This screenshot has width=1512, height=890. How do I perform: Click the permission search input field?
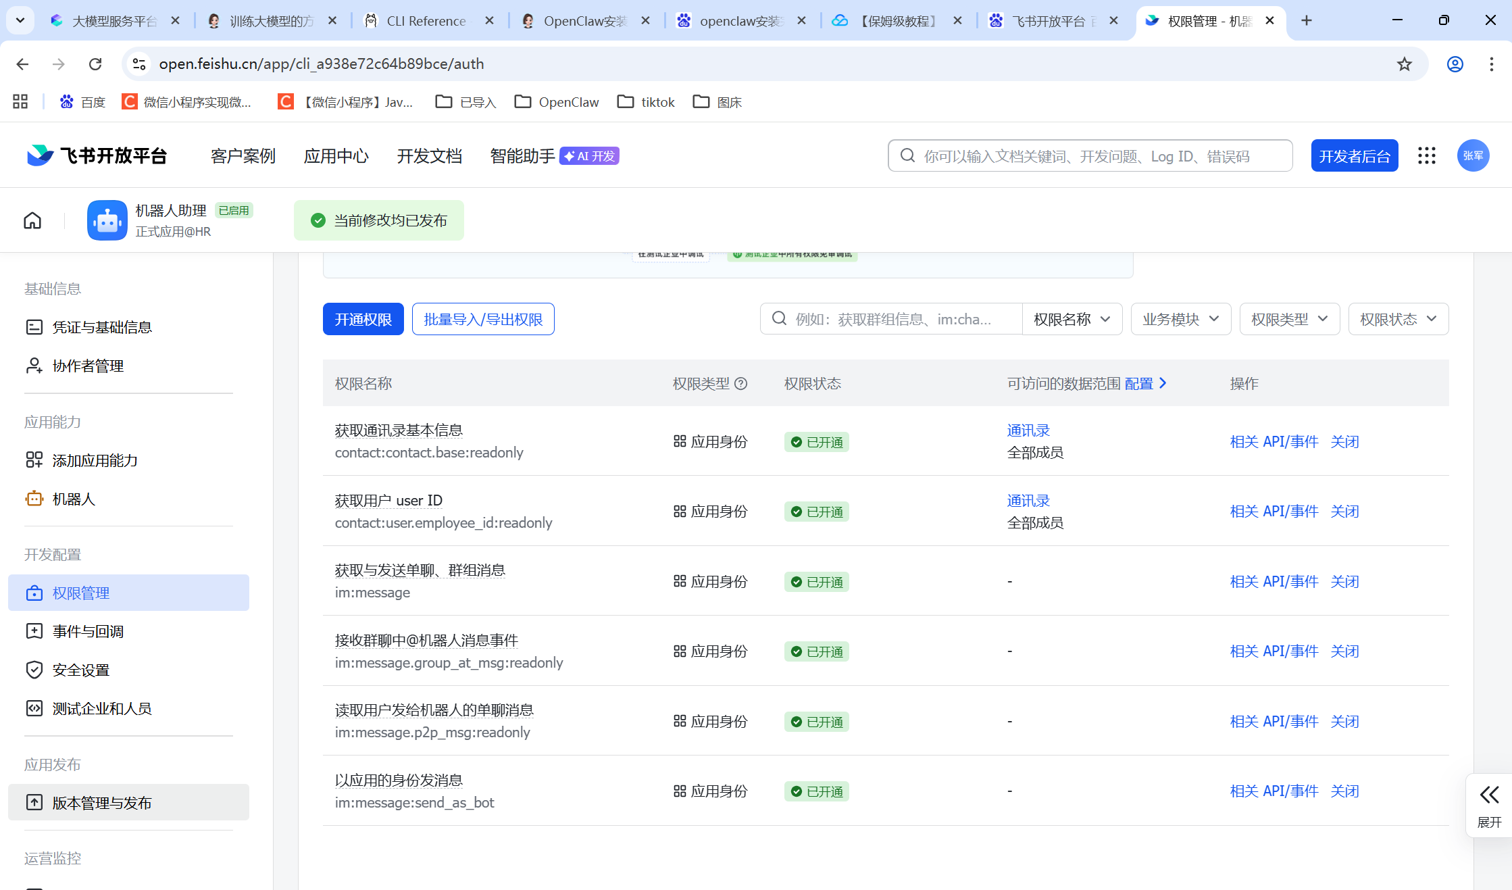892,319
